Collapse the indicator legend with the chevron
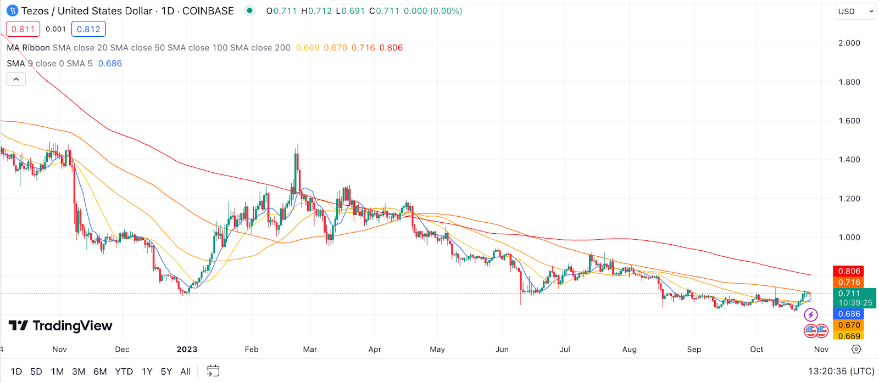The image size is (879, 383). pyautogui.click(x=16, y=80)
